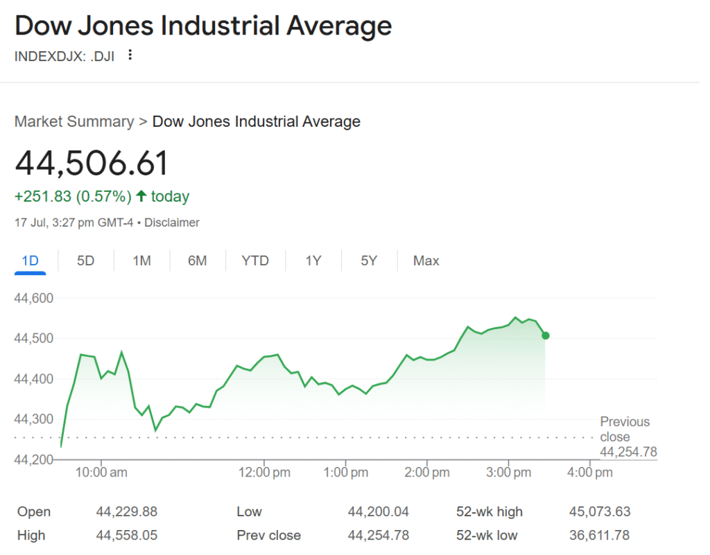Switch to the 6M chart view

point(198,261)
